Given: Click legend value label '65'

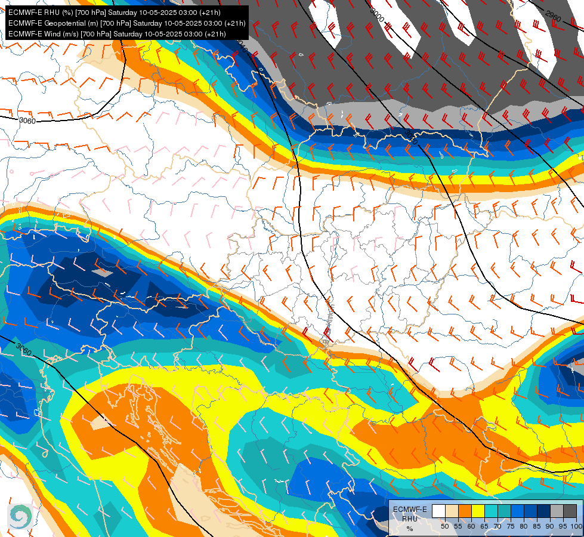Looking at the screenshot, I should (484, 527).
